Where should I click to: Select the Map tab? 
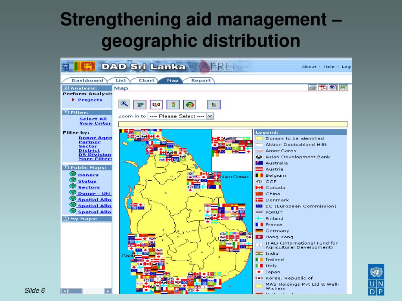click(x=173, y=80)
